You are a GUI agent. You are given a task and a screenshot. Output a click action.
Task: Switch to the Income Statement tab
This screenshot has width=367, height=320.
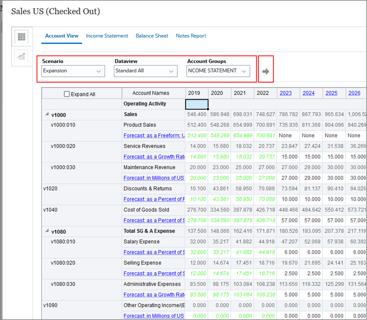[107, 36]
